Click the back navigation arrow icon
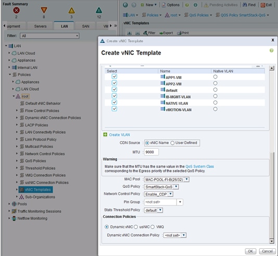 125,5
